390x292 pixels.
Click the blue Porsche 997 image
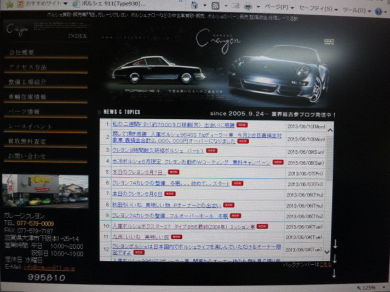278,74
